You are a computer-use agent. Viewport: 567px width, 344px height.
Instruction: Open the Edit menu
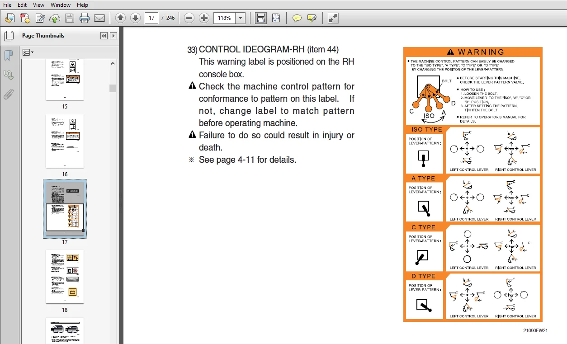click(x=22, y=5)
